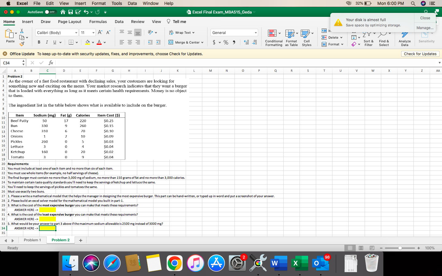Open Conditional Formatting options
The width and height of the screenshot is (442, 276).
(273, 38)
